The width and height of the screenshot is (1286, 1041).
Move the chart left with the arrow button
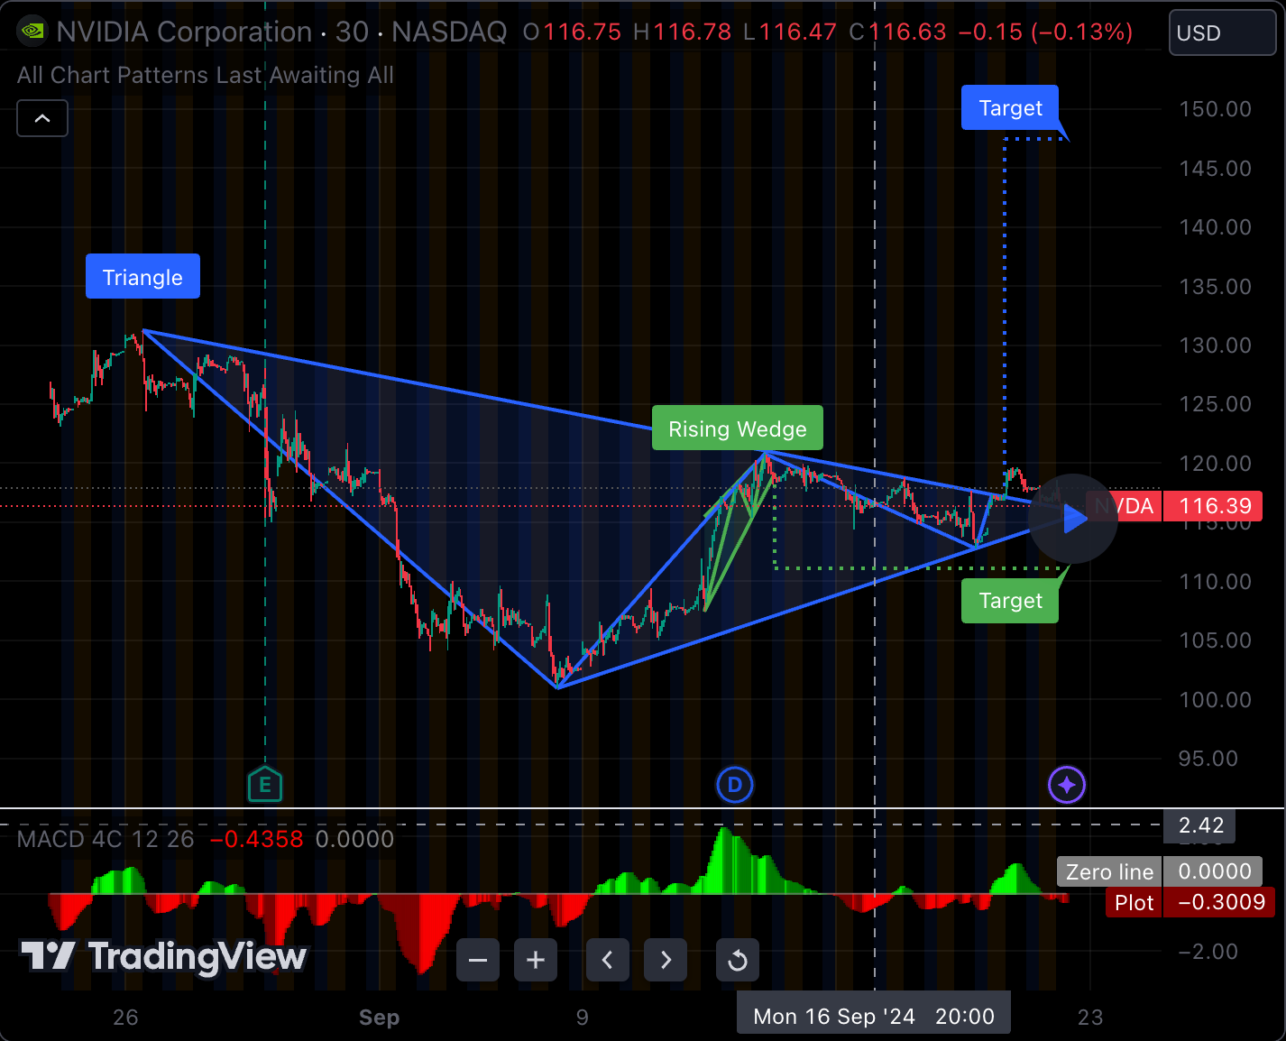(608, 960)
